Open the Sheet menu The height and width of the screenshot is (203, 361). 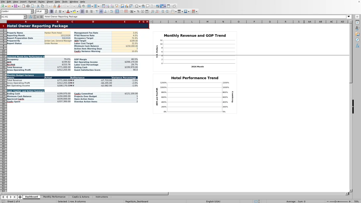50,2
